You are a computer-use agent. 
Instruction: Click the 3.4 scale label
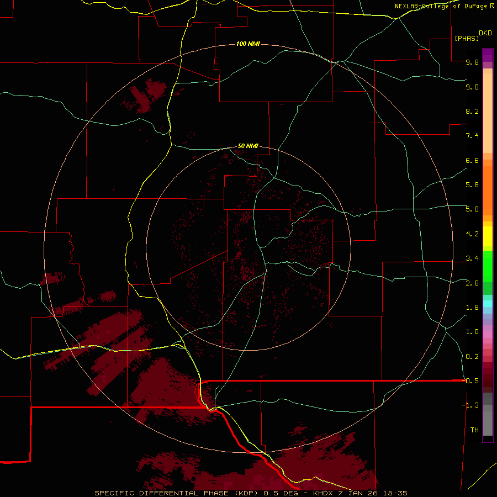point(472,258)
